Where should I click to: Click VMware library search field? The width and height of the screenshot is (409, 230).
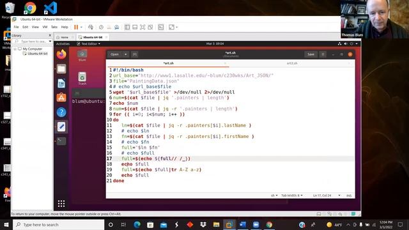33,42
